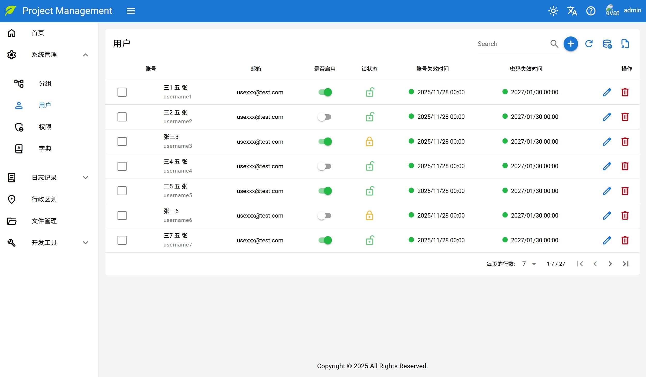Edit username3 with the pencil icon
Viewport: 646px width, 377px height.
607,142
